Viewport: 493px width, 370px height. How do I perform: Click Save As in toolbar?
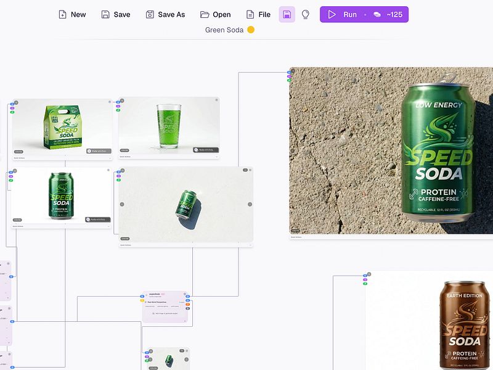coord(165,14)
